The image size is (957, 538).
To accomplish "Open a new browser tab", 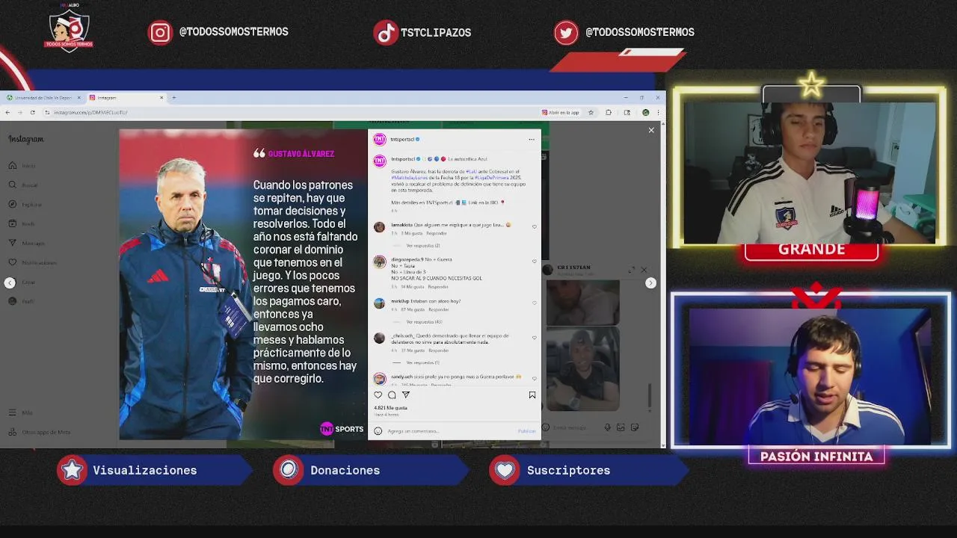I will tap(173, 97).
